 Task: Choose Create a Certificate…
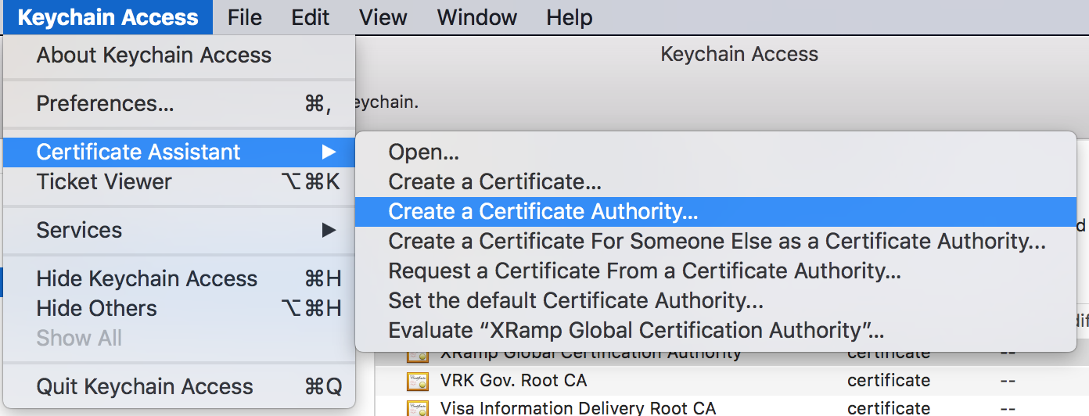tap(716, 182)
